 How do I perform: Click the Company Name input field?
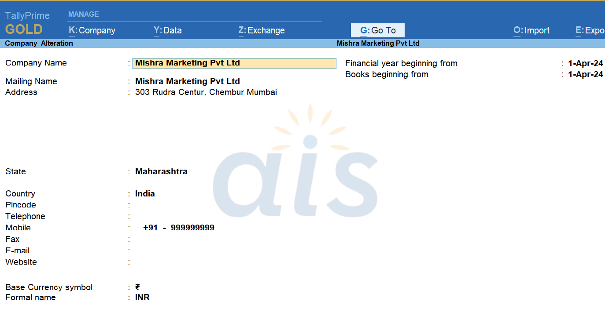pos(234,63)
